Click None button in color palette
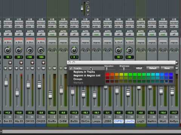 (167, 68)
